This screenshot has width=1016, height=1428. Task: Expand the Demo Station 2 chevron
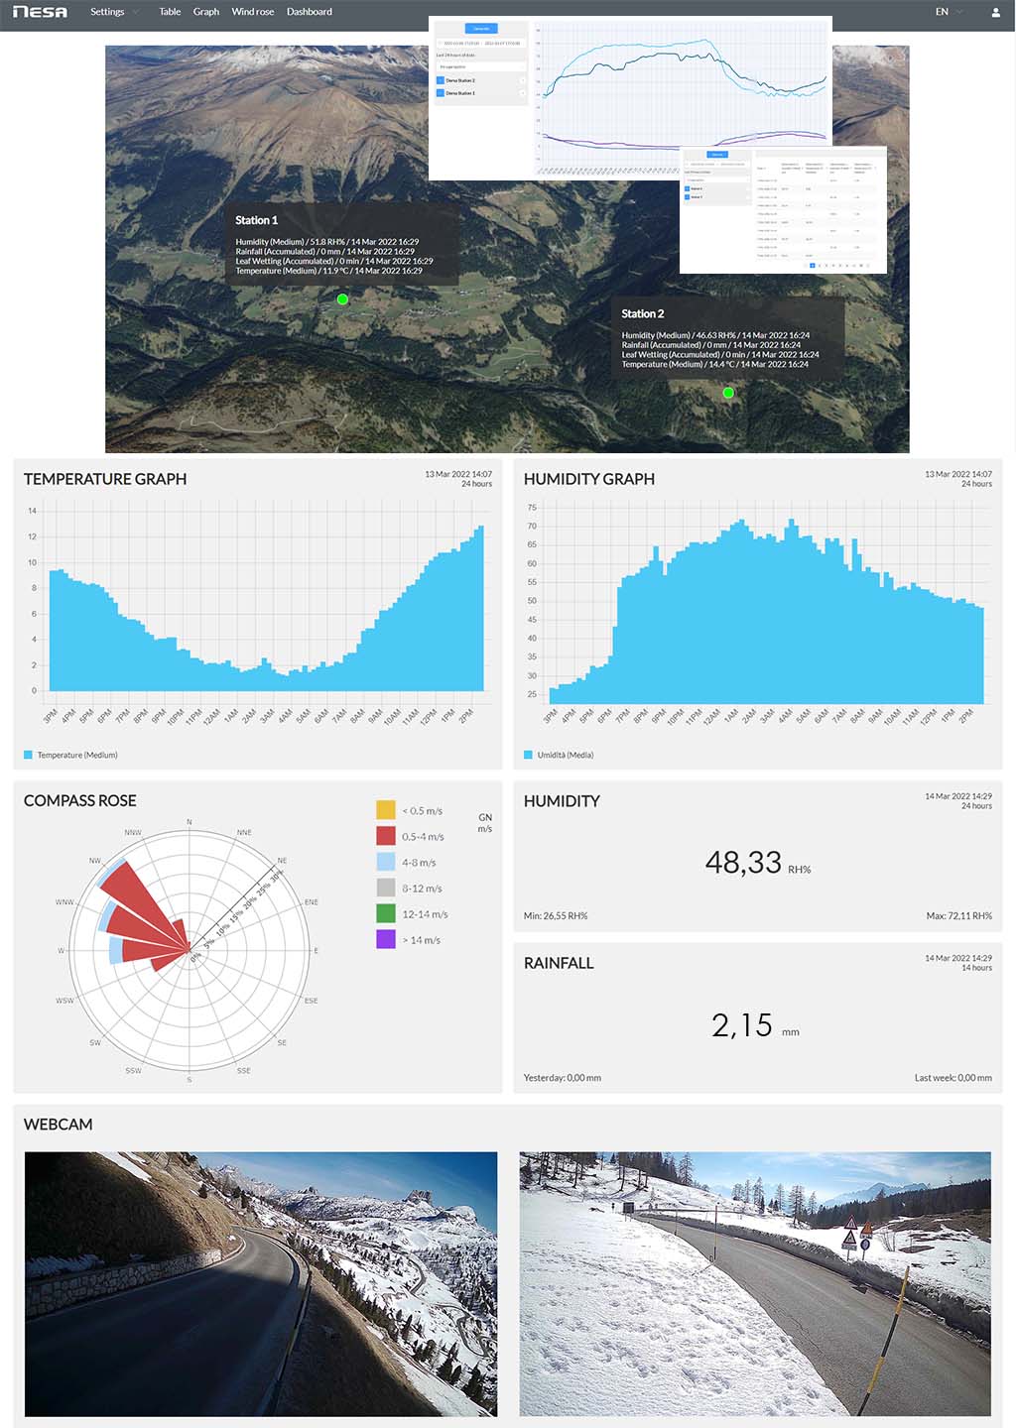(x=522, y=80)
